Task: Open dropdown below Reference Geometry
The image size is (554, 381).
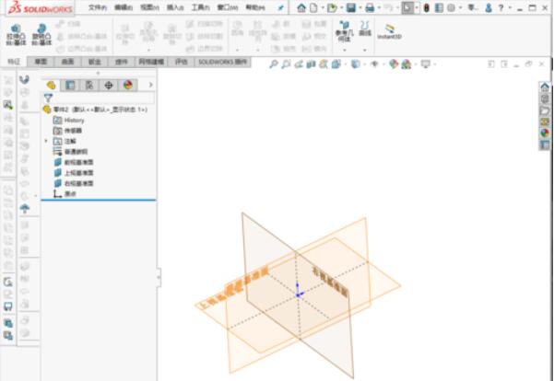Action: click(344, 50)
